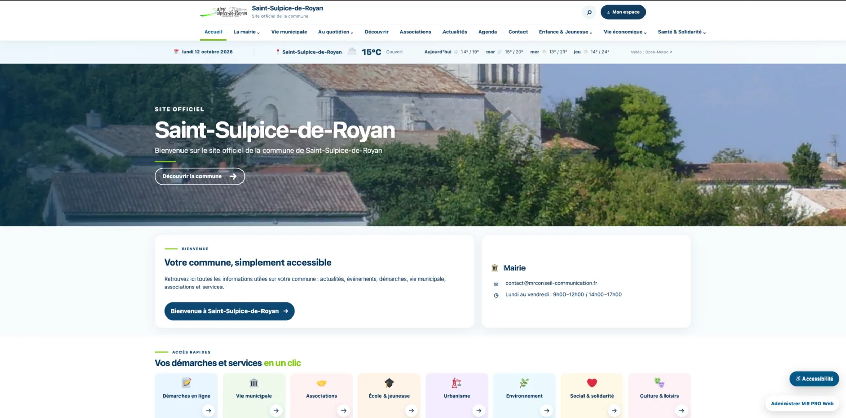Go to the Découvrir menu item

376,32
